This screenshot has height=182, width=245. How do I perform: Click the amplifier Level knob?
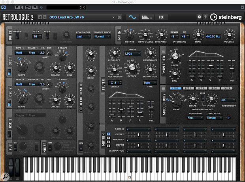[175, 56]
